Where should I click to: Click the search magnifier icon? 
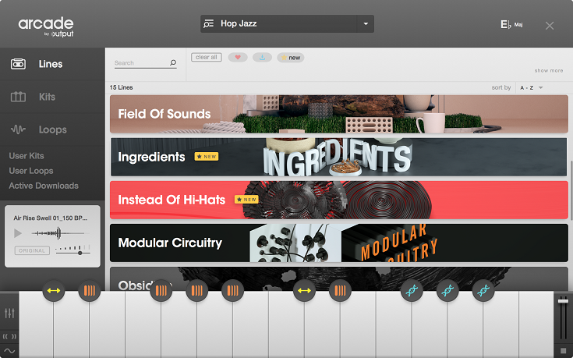173,63
